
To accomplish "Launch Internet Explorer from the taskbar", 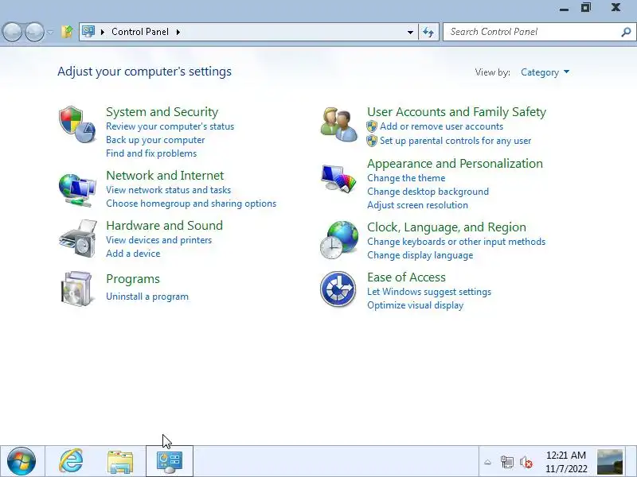I will point(72,461).
